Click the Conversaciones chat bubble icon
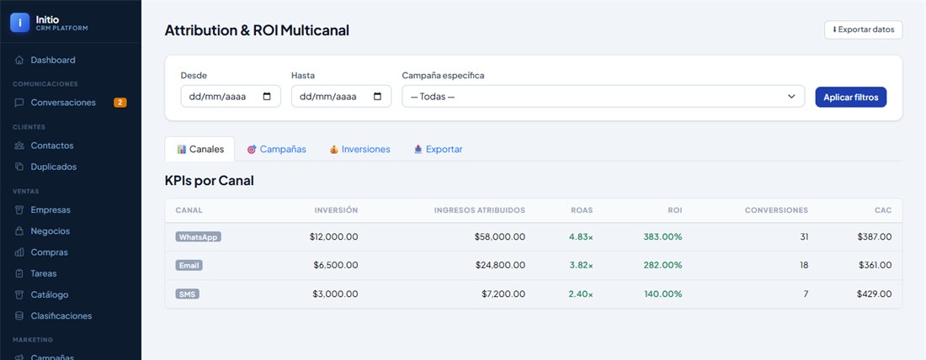 pyautogui.click(x=19, y=103)
